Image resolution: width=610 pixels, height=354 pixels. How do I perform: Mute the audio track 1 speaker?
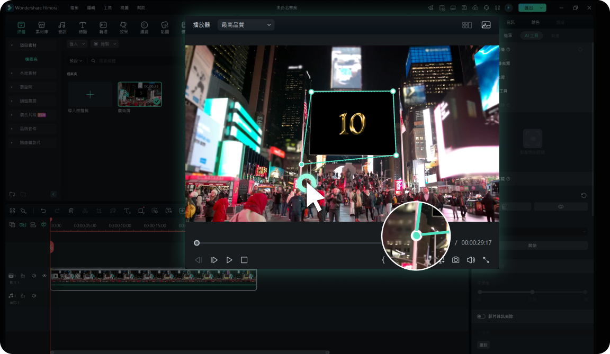34,295
